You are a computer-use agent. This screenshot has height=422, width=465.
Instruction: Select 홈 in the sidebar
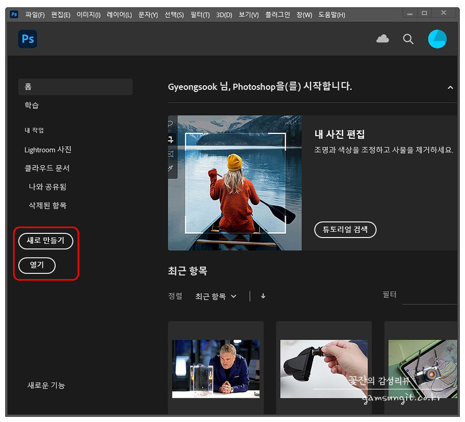75,87
